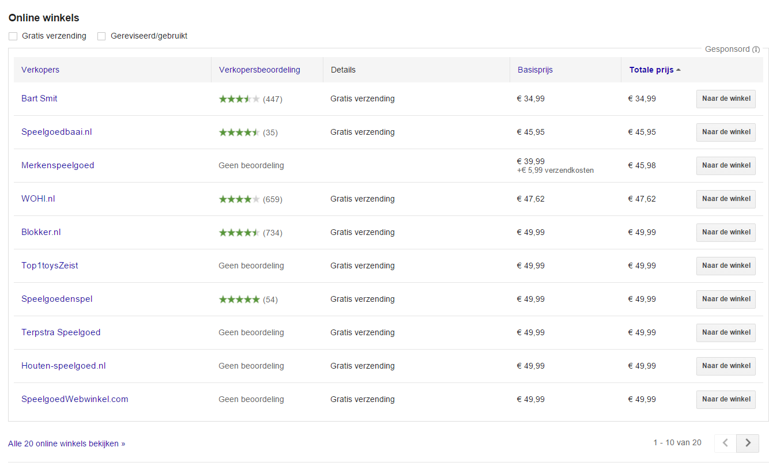Open Top1toysZeist seller link
Image resolution: width=769 pixels, height=470 pixels.
tap(50, 266)
